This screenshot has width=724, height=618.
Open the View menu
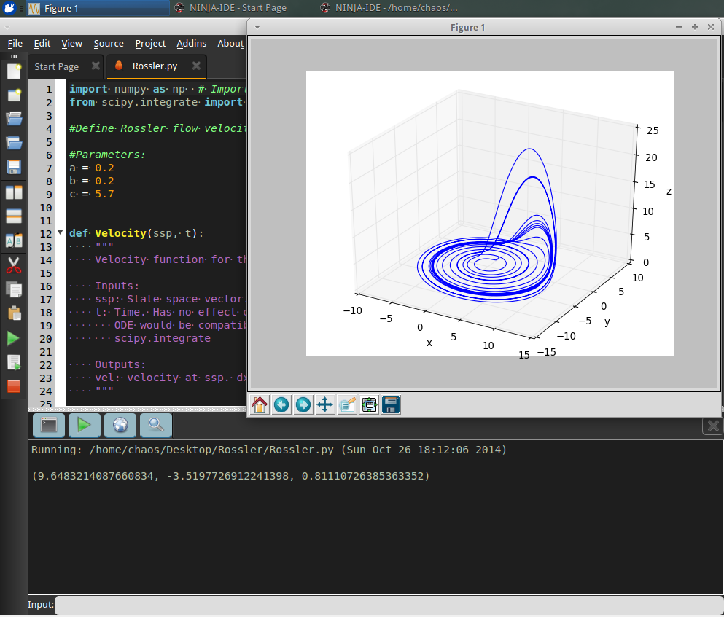72,44
